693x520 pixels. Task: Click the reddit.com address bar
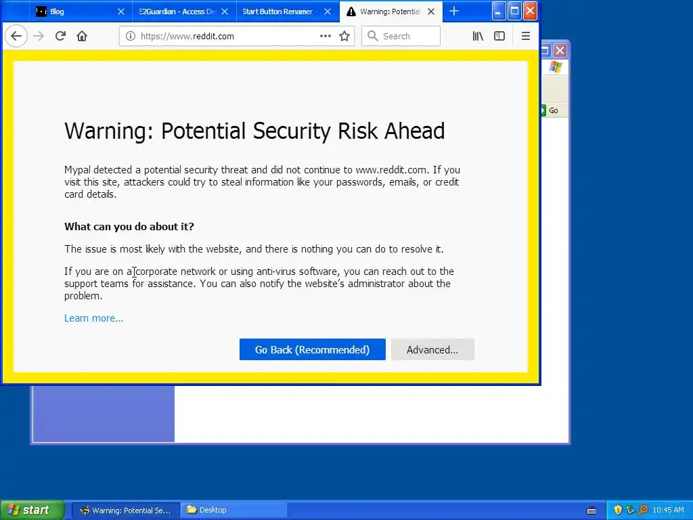coord(236,37)
